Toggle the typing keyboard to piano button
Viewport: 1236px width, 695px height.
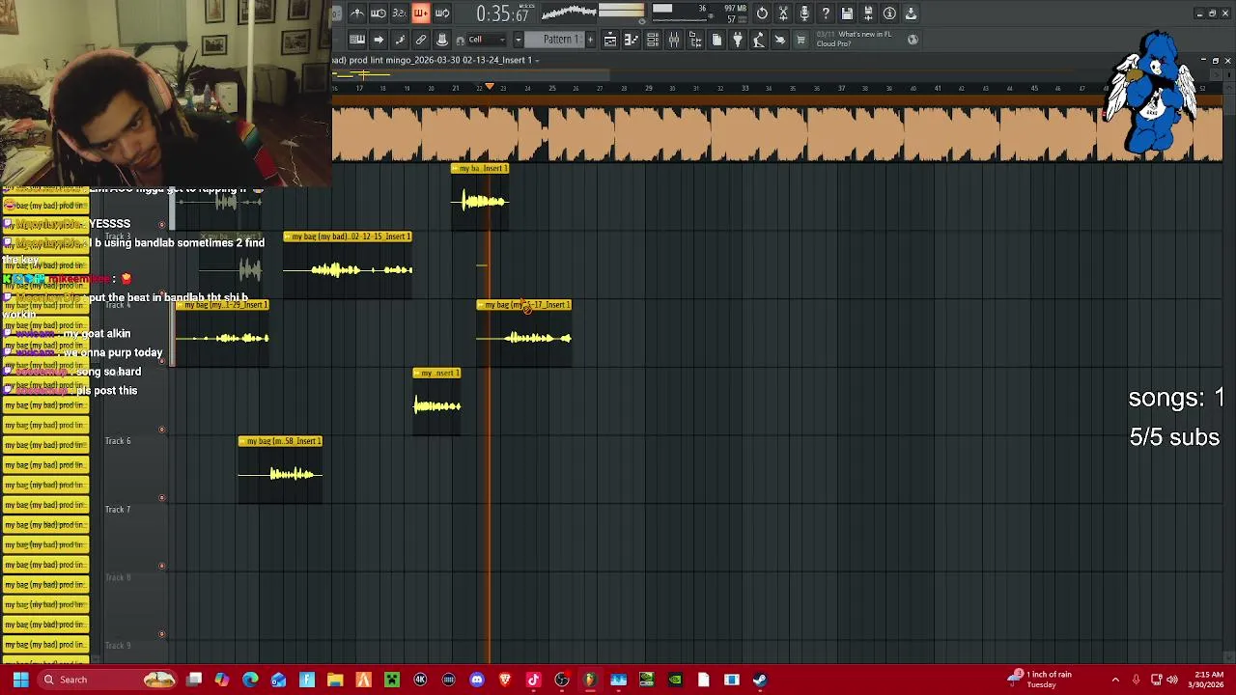click(x=357, y=40)
